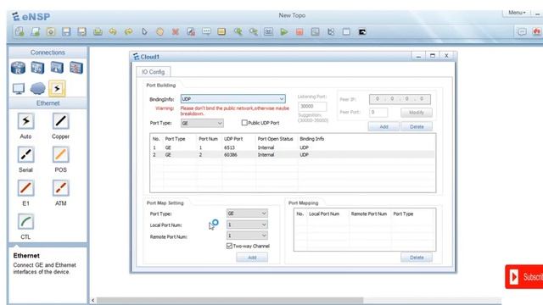Click the Open All CLI icon
This screenshot has height=305, width=543.
click(362, 32)
